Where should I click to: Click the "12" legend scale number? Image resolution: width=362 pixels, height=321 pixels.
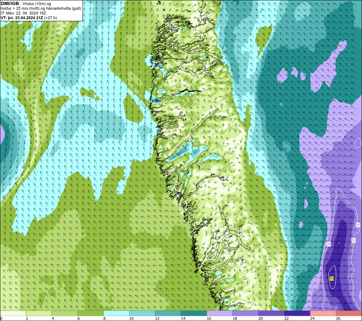point(157,318)
